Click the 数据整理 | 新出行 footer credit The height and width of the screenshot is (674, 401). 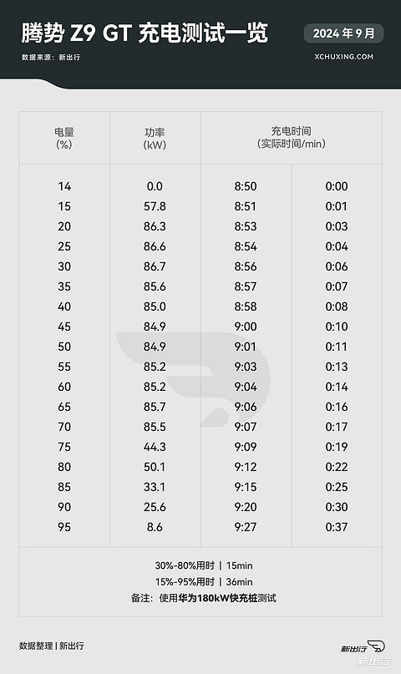[52, 646]
